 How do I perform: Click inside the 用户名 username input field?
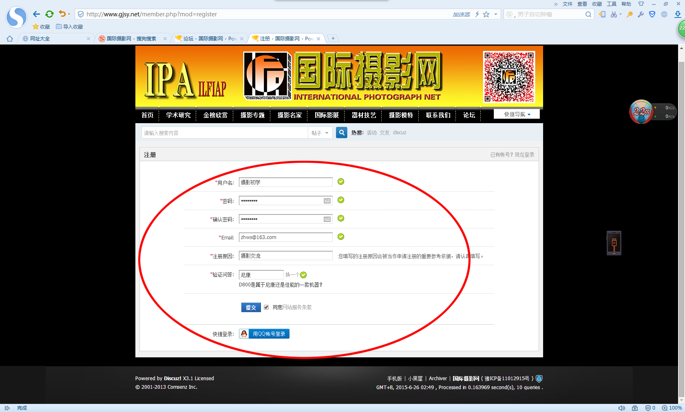[285, 182]
